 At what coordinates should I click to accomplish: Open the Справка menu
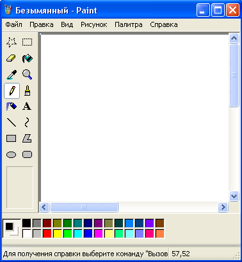(x=164, y=24)
